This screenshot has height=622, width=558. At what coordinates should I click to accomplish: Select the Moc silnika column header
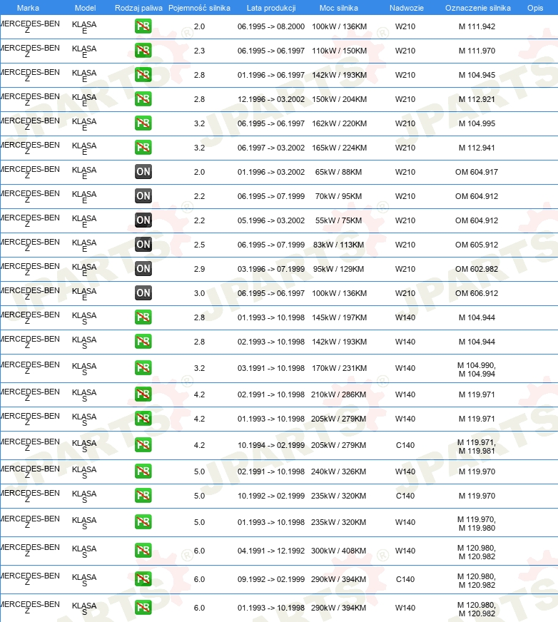[339, 8]
